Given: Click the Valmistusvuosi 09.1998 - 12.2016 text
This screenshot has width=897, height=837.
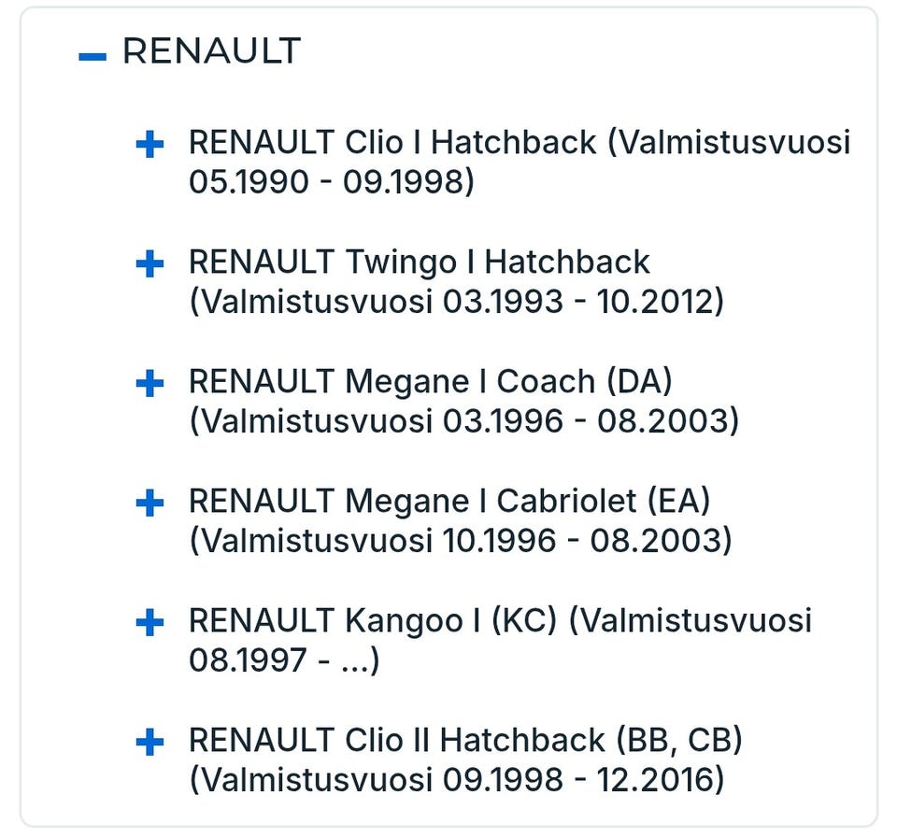Looking at the screenshot, I should (x=456, y=780).
